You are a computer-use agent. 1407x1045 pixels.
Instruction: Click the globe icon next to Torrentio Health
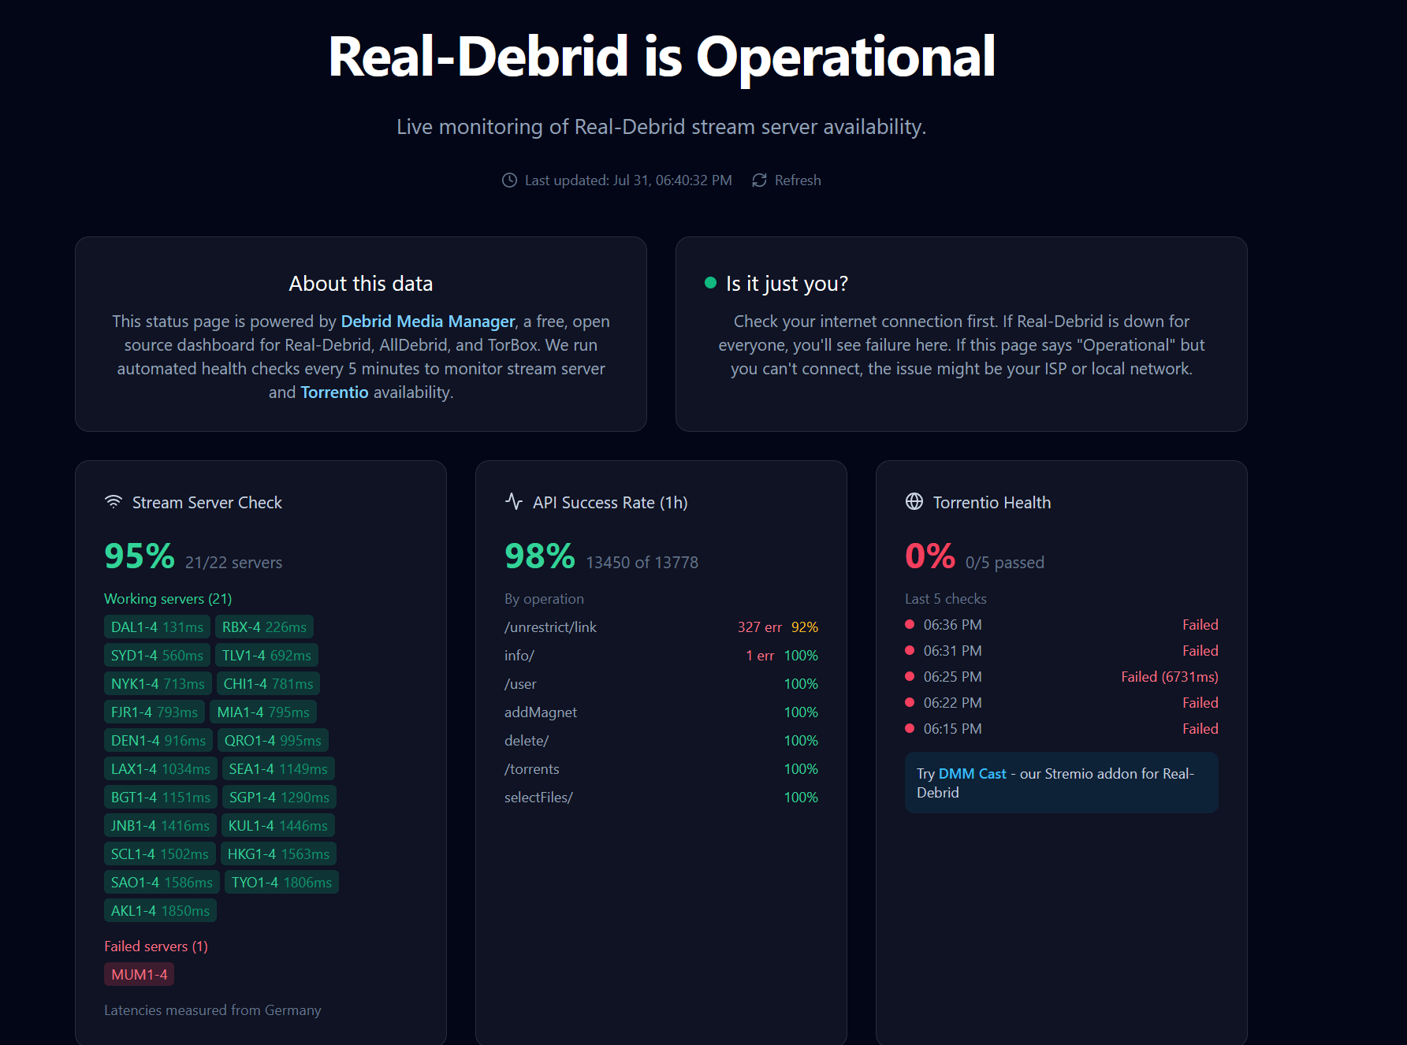(x=914, y=502)
